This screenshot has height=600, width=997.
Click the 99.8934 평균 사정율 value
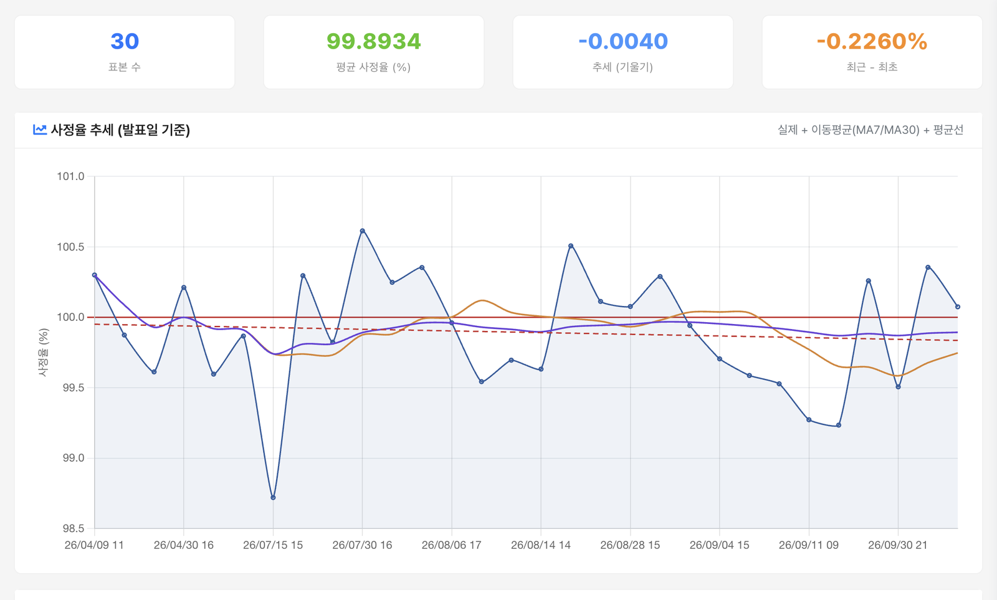[x=374, y=41]
